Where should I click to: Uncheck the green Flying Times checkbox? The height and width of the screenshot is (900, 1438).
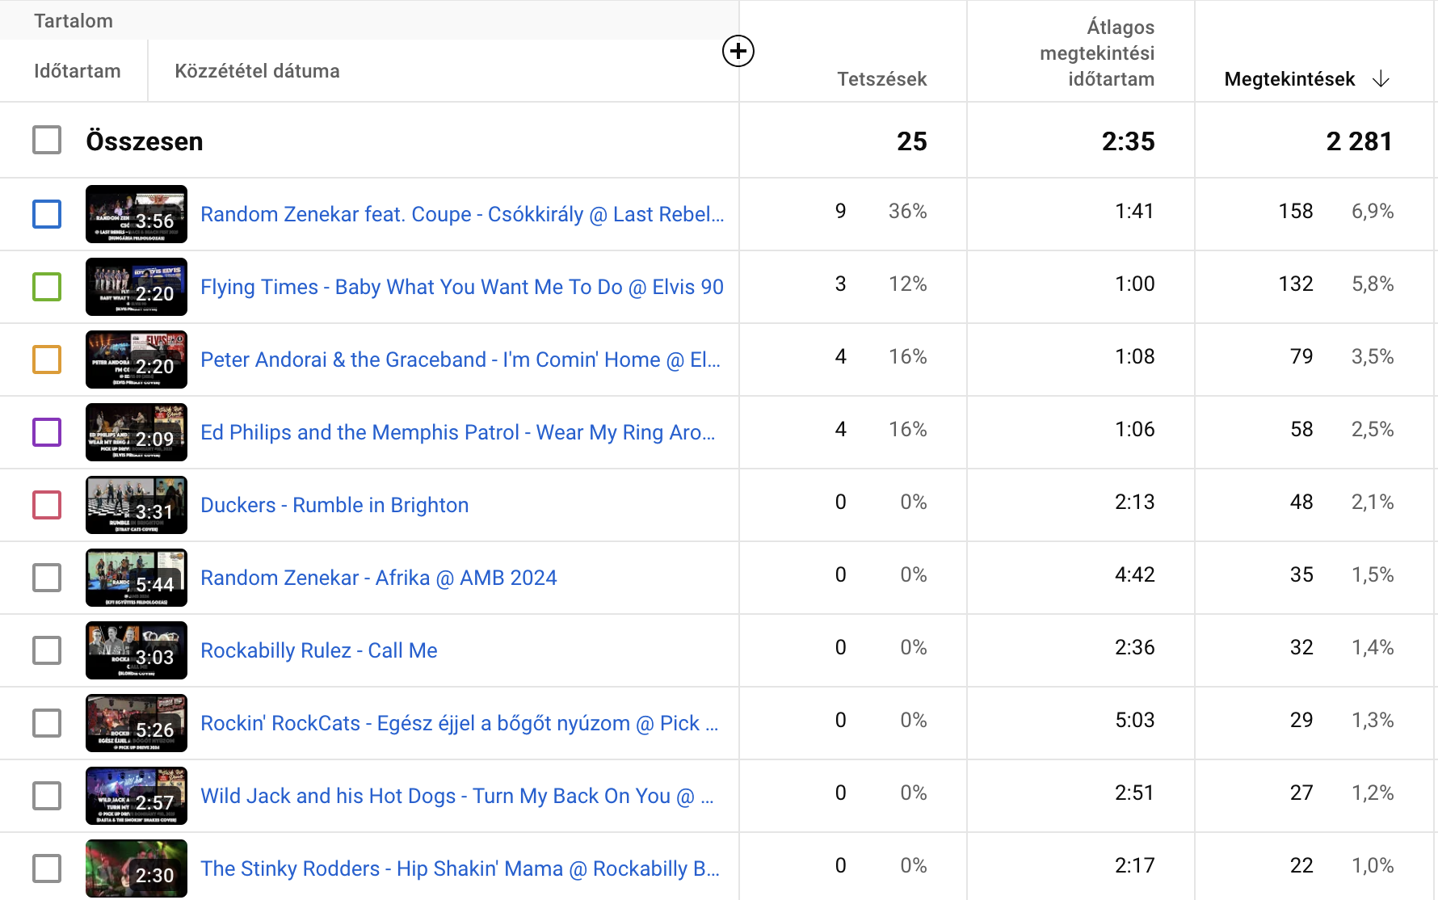47,287
